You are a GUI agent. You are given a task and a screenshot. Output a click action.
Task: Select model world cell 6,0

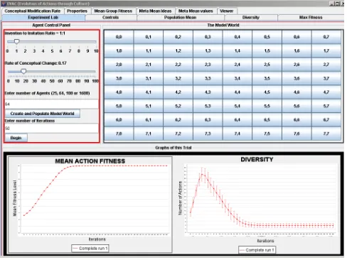coord(119,120)
